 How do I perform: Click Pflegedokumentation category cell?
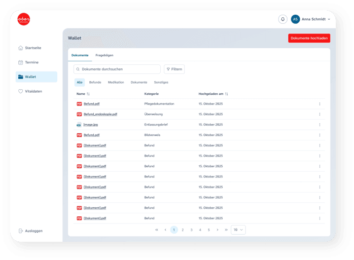click(159, 104)
